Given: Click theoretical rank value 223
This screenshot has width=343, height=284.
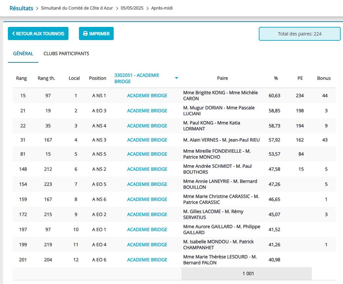Looking at the screenshot, I should pyautogui.click(x=48, y=185).
